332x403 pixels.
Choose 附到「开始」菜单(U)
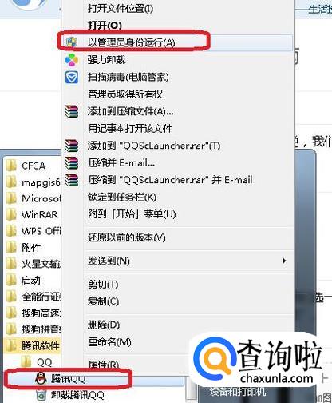click(132, 214)
